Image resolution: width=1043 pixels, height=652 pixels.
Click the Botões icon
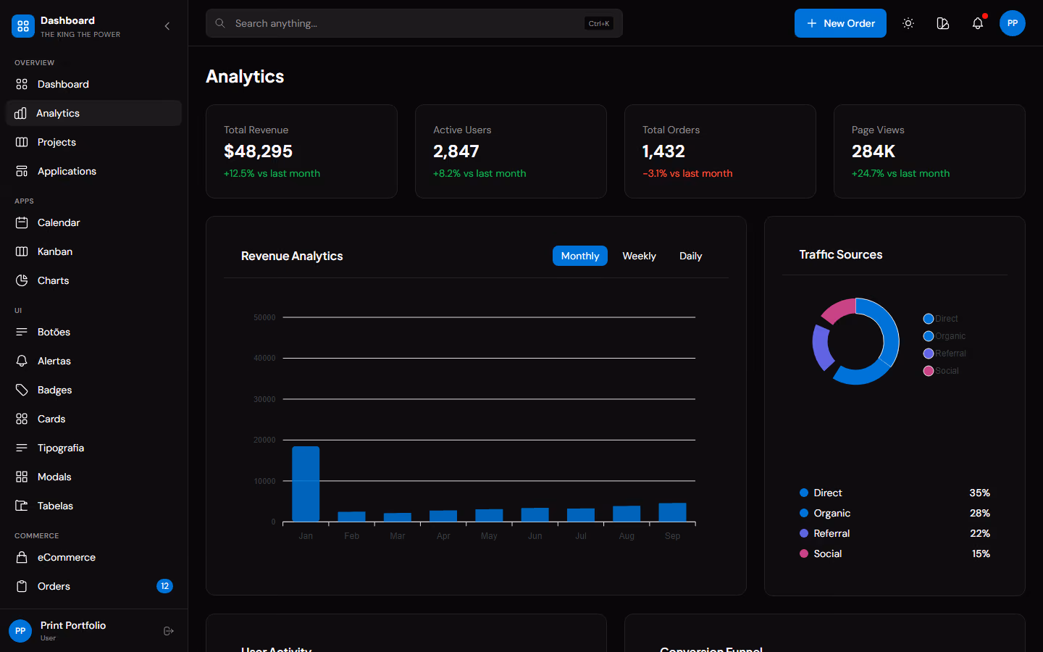(x=22, y=332)
